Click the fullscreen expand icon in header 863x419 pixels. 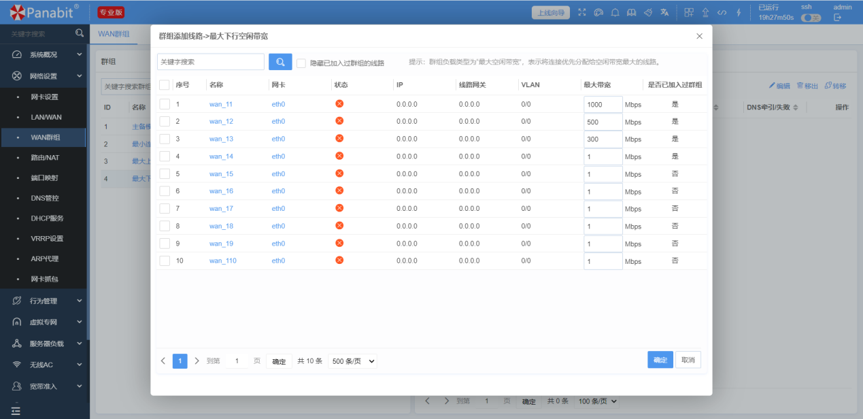click(x=581, y=12)
